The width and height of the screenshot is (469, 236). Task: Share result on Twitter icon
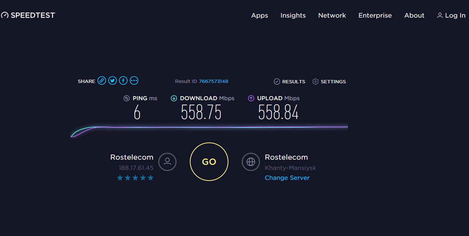pos(113,81)
